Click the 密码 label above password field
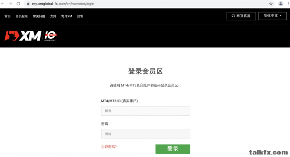Screen dimensions: 290x157 (x=104, y=124)
